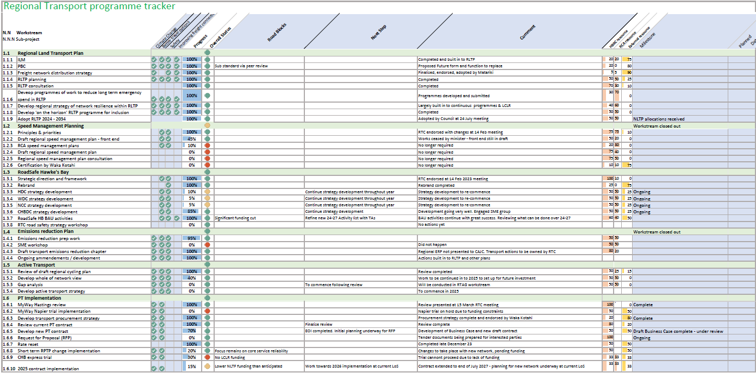The width and height of the screenshot is (756, 373).
Task: Click the 'Regional Land Transport Plan' workstream heading
Action: (x=51, y=53)
